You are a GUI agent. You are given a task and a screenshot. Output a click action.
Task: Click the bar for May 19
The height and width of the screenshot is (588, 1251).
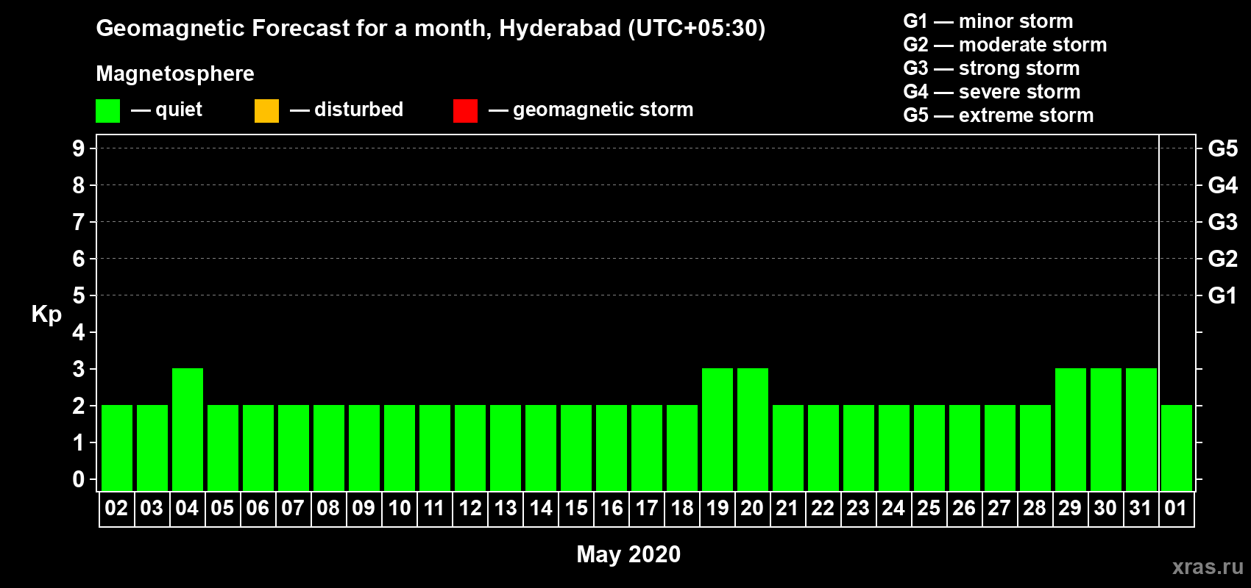coord(717,429)
